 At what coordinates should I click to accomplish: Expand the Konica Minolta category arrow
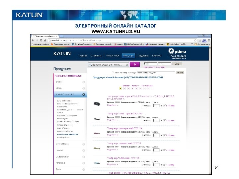pos(84,144)
